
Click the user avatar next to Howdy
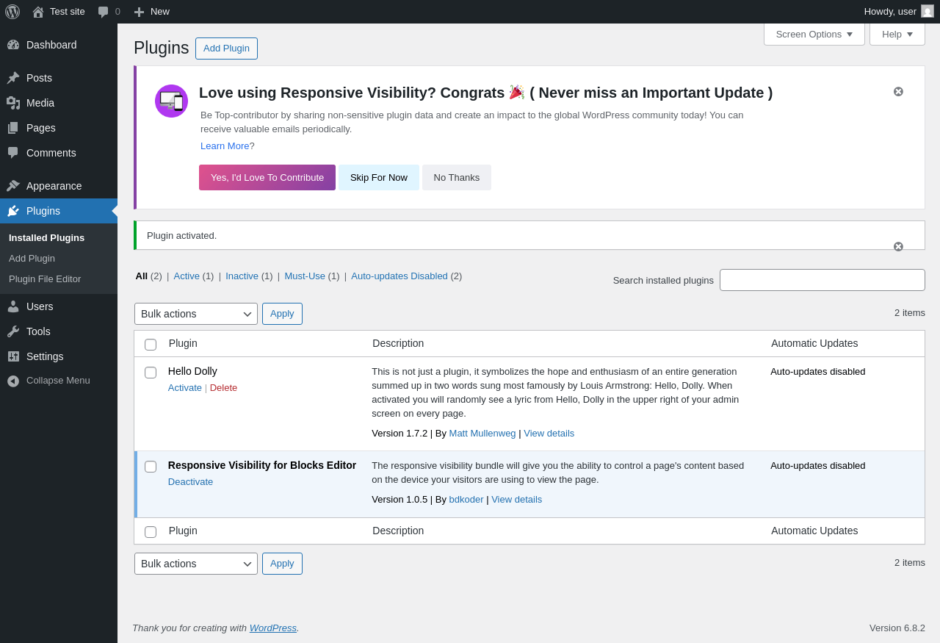(928, 11)
